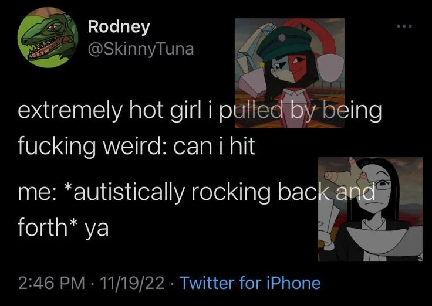This screenshot has width=432, height=306.
Task: Click the word "weird:" in the tweet
Action: [133, 146]
